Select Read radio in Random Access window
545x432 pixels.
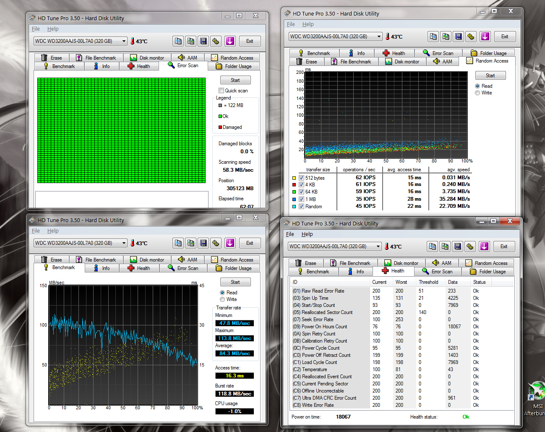(477, 86)
